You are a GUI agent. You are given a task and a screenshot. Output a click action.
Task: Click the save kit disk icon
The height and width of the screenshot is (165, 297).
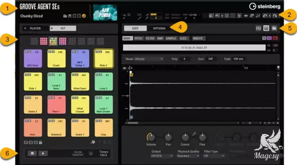point(70,16)
